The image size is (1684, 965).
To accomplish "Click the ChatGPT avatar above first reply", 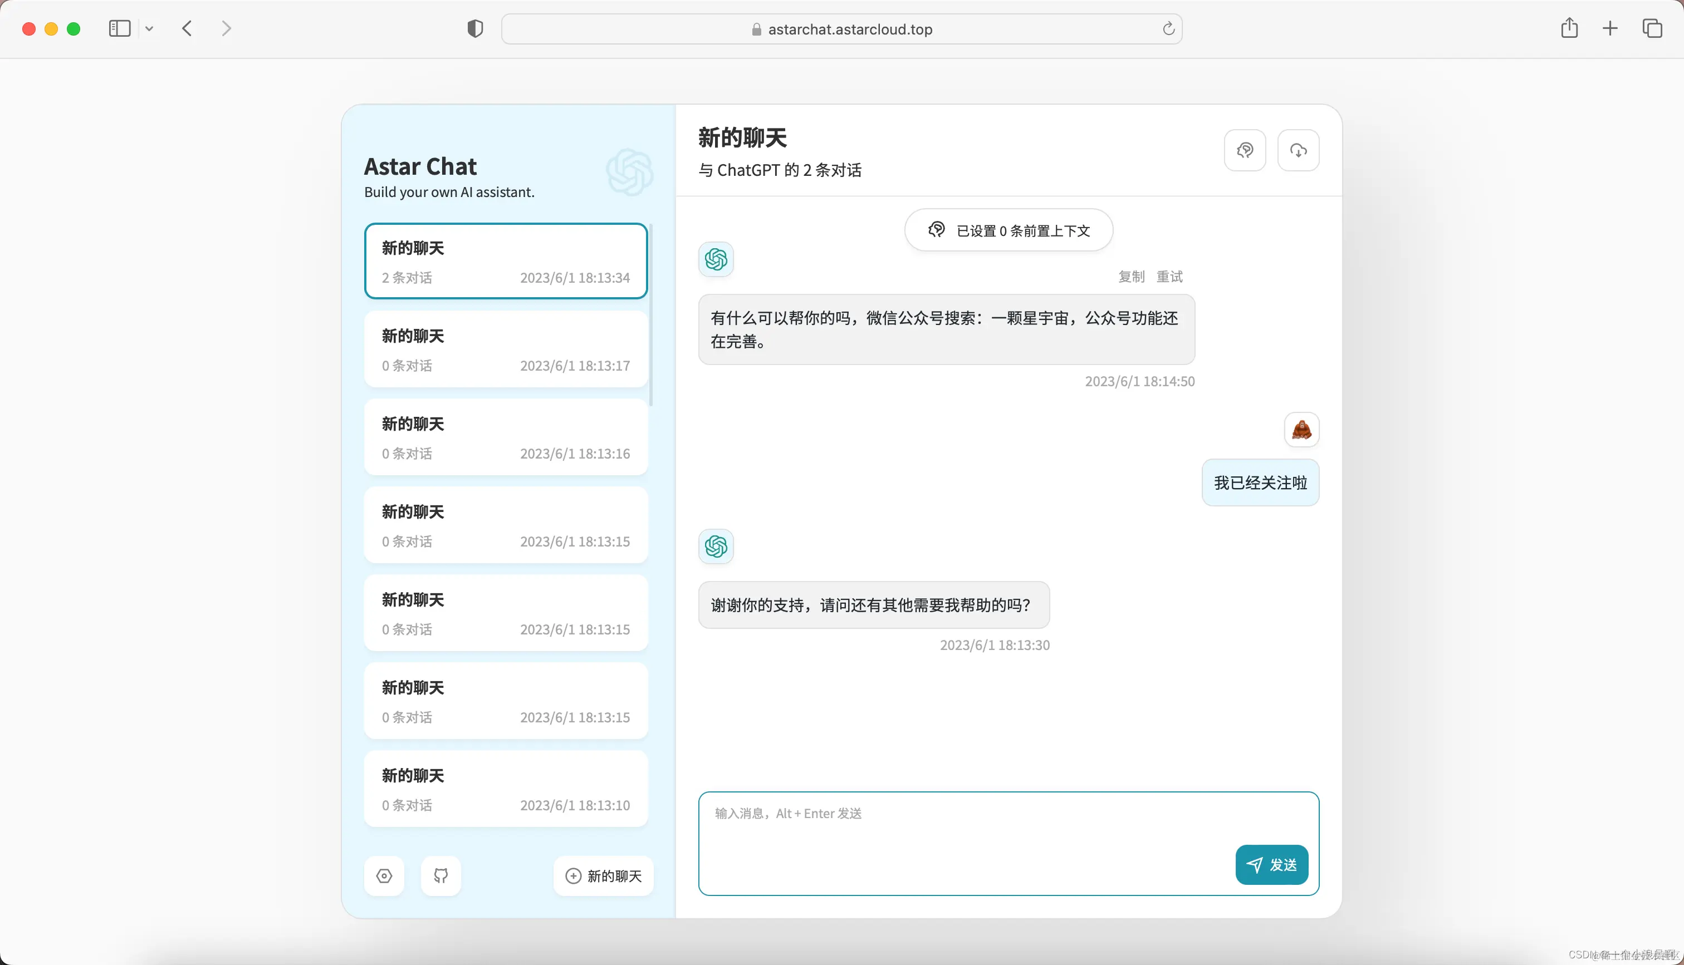I will [x=716, y=259].
